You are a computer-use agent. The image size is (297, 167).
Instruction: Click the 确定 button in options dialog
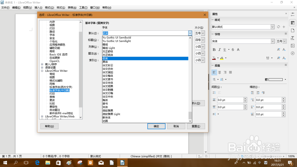tap(156, 126)
